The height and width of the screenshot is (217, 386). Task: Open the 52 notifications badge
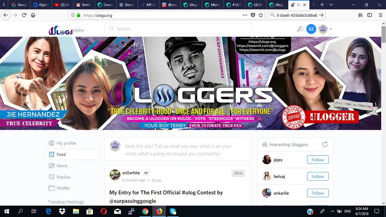pyautogui.click(x=311, y=29)
